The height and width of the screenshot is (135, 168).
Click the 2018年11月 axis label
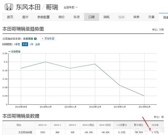[70, 107]
